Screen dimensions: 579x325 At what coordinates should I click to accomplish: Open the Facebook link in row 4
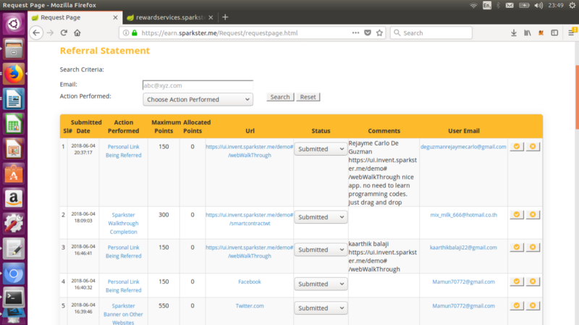(x=250, y=282)
